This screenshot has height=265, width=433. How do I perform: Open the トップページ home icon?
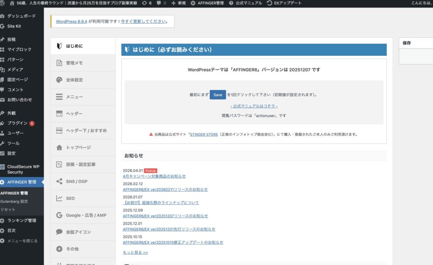[59, 148]
